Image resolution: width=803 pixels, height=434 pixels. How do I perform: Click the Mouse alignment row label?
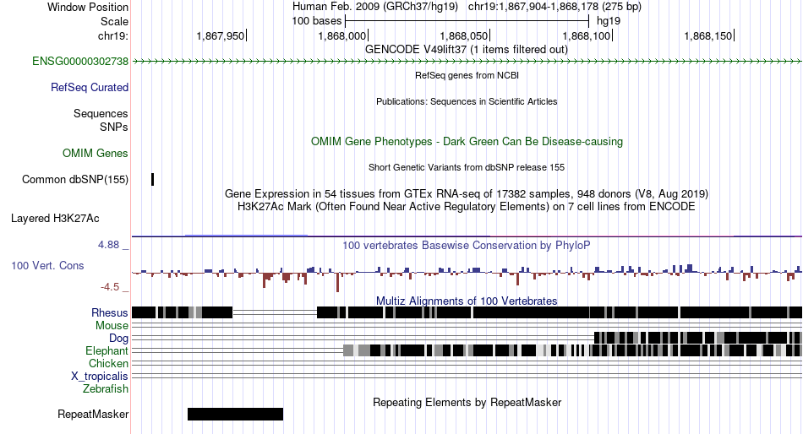pyautogui.click(x=112, y=326)
